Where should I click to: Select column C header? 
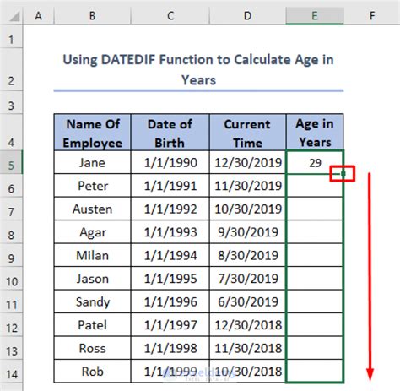[170, 16]
